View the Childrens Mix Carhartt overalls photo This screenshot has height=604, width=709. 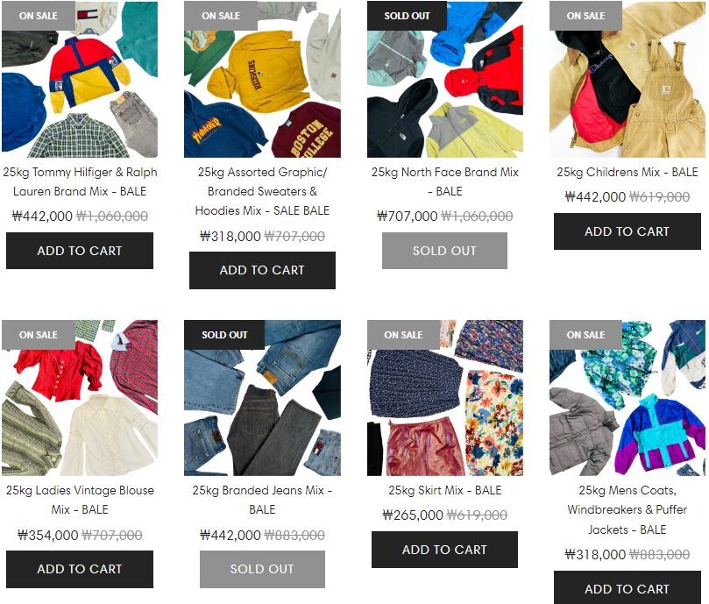click(x=627, y=79)
